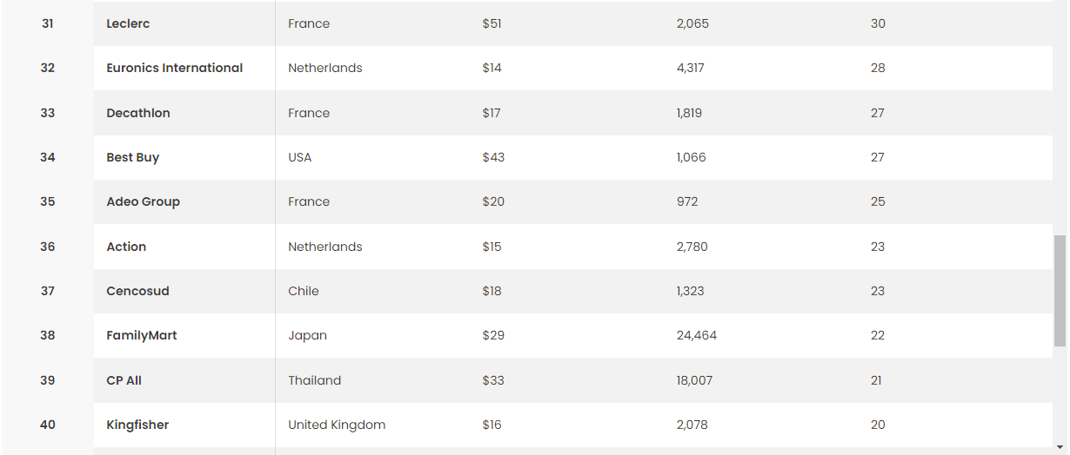Click the vertical scrollbar thumb
Image resolution: width=1070 pixels, height=455 pixels.
1059,290
